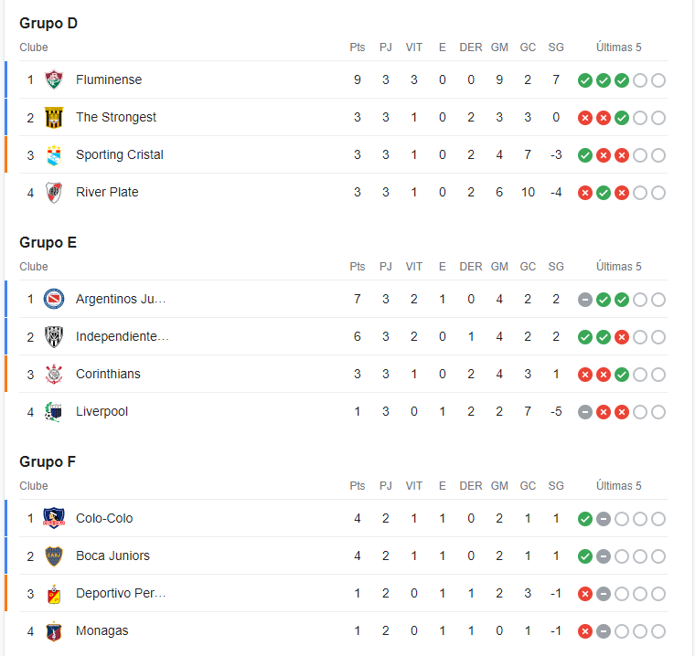Open the Liverpool team name link

pyautogui.click(x=102, y=411)
